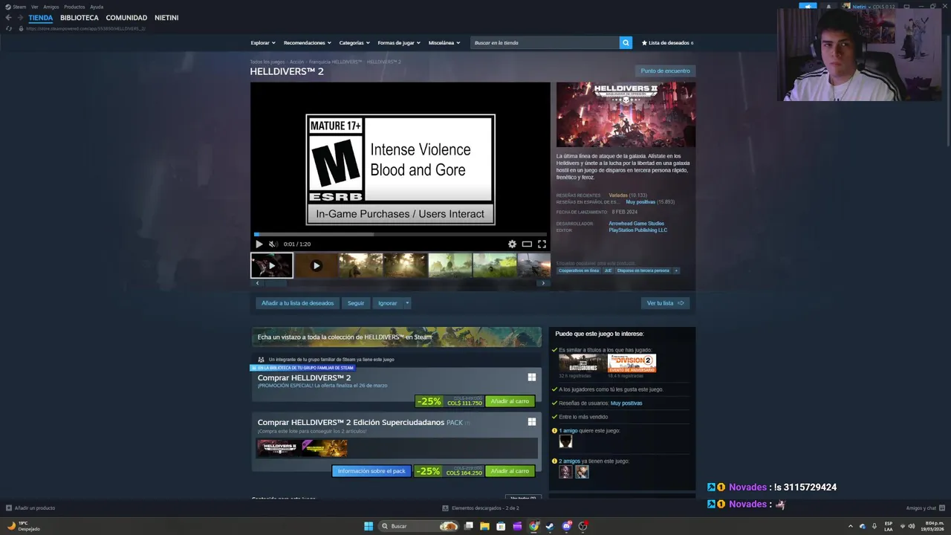
Task: Click the Ignorar button
Action: (x=388, y=303)
